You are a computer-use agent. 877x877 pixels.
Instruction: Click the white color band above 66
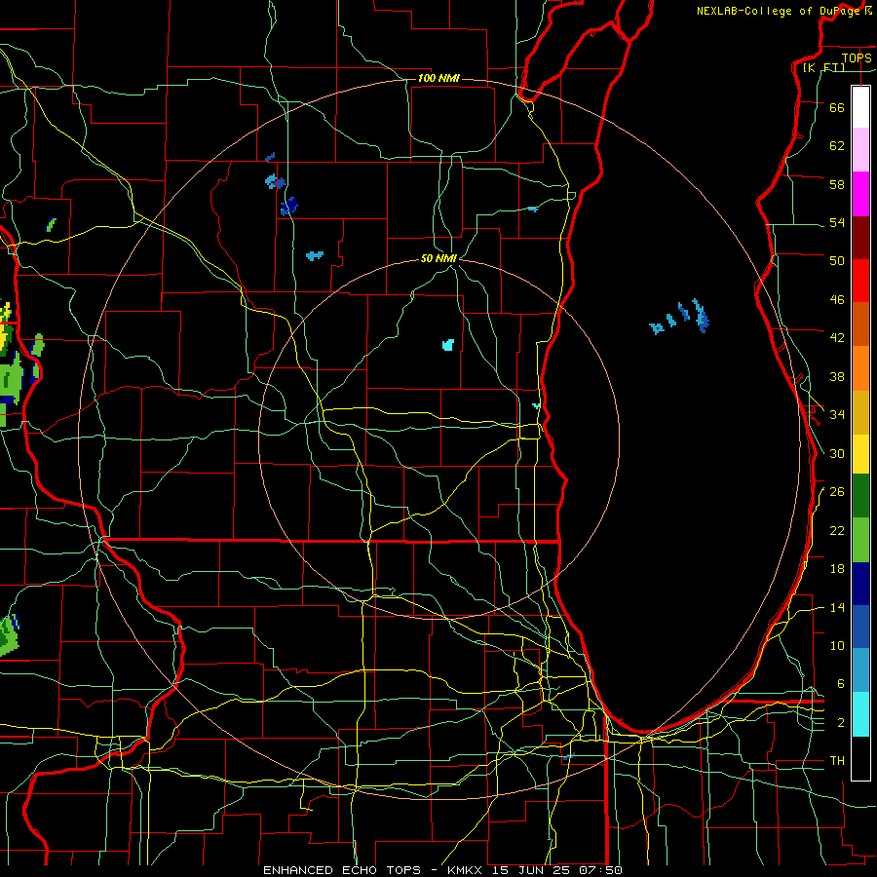click(x=860, y=107)
